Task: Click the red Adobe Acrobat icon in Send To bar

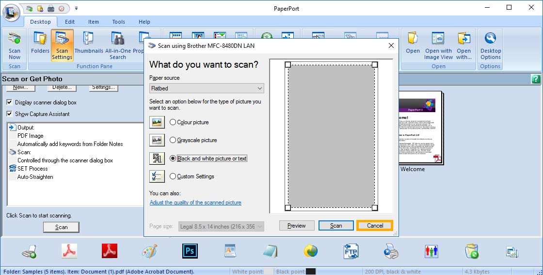Action: 110,251
